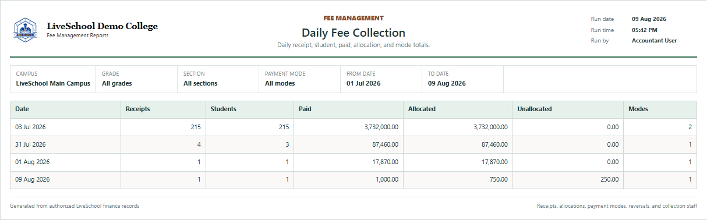
Task: Click receipts count 4 for 31 Jul
Action: [199, 144]
